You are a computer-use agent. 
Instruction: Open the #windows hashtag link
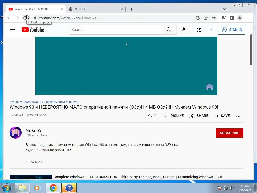point(16,102)
